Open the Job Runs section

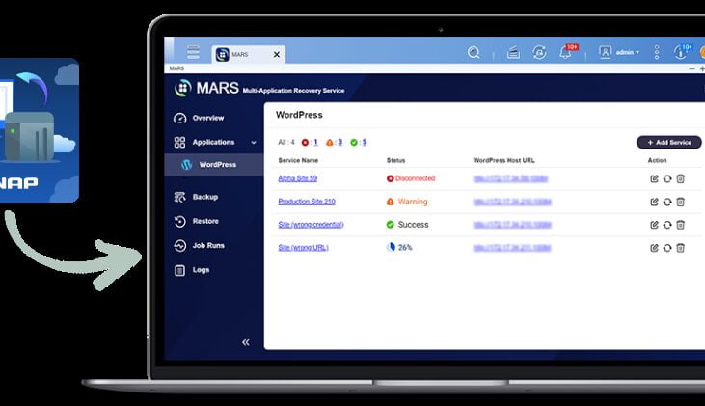click(208, 246)
